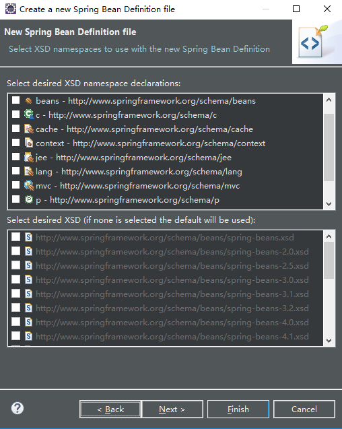Select the spring-beans-4.0.xsd URL text
The width and height of the screenshot is (342, 429).
click(x=172, y=323)
